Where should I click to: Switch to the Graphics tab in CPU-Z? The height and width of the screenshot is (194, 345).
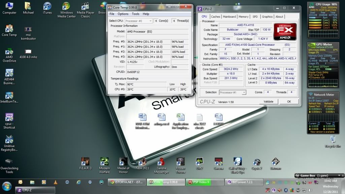pyautogui.click(x=267, y=17)
